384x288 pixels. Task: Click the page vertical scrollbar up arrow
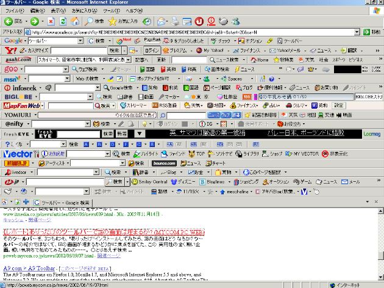(x=380, y=211)
